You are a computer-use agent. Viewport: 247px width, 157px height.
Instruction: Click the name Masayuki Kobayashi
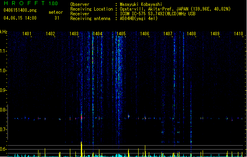click(x=141, y=4)
